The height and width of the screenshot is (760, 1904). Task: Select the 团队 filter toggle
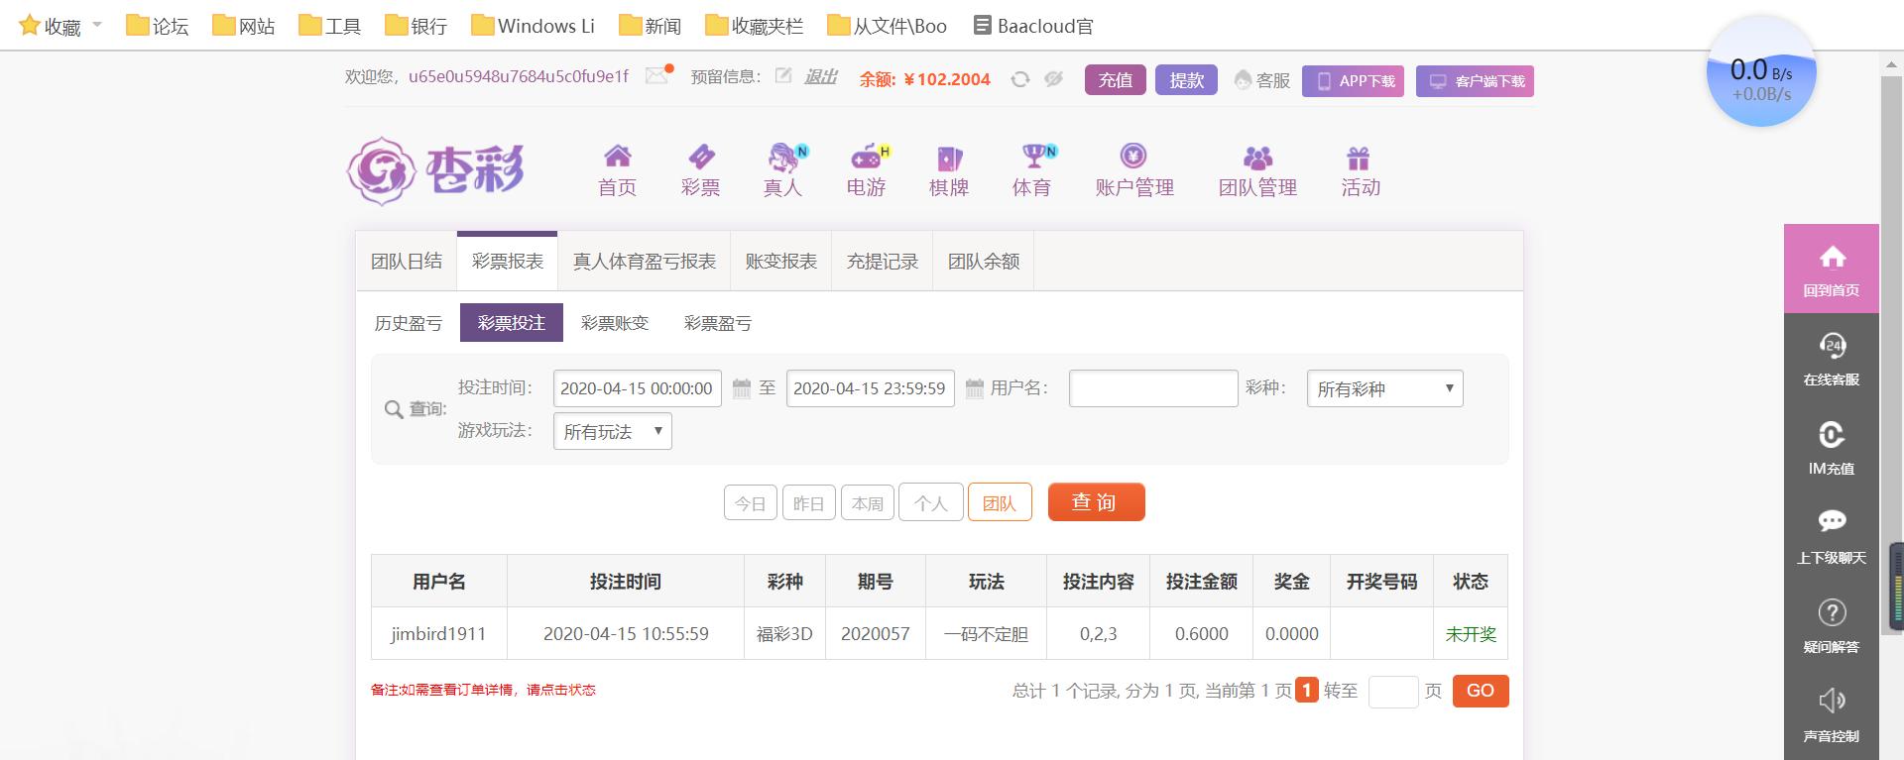1000,503
